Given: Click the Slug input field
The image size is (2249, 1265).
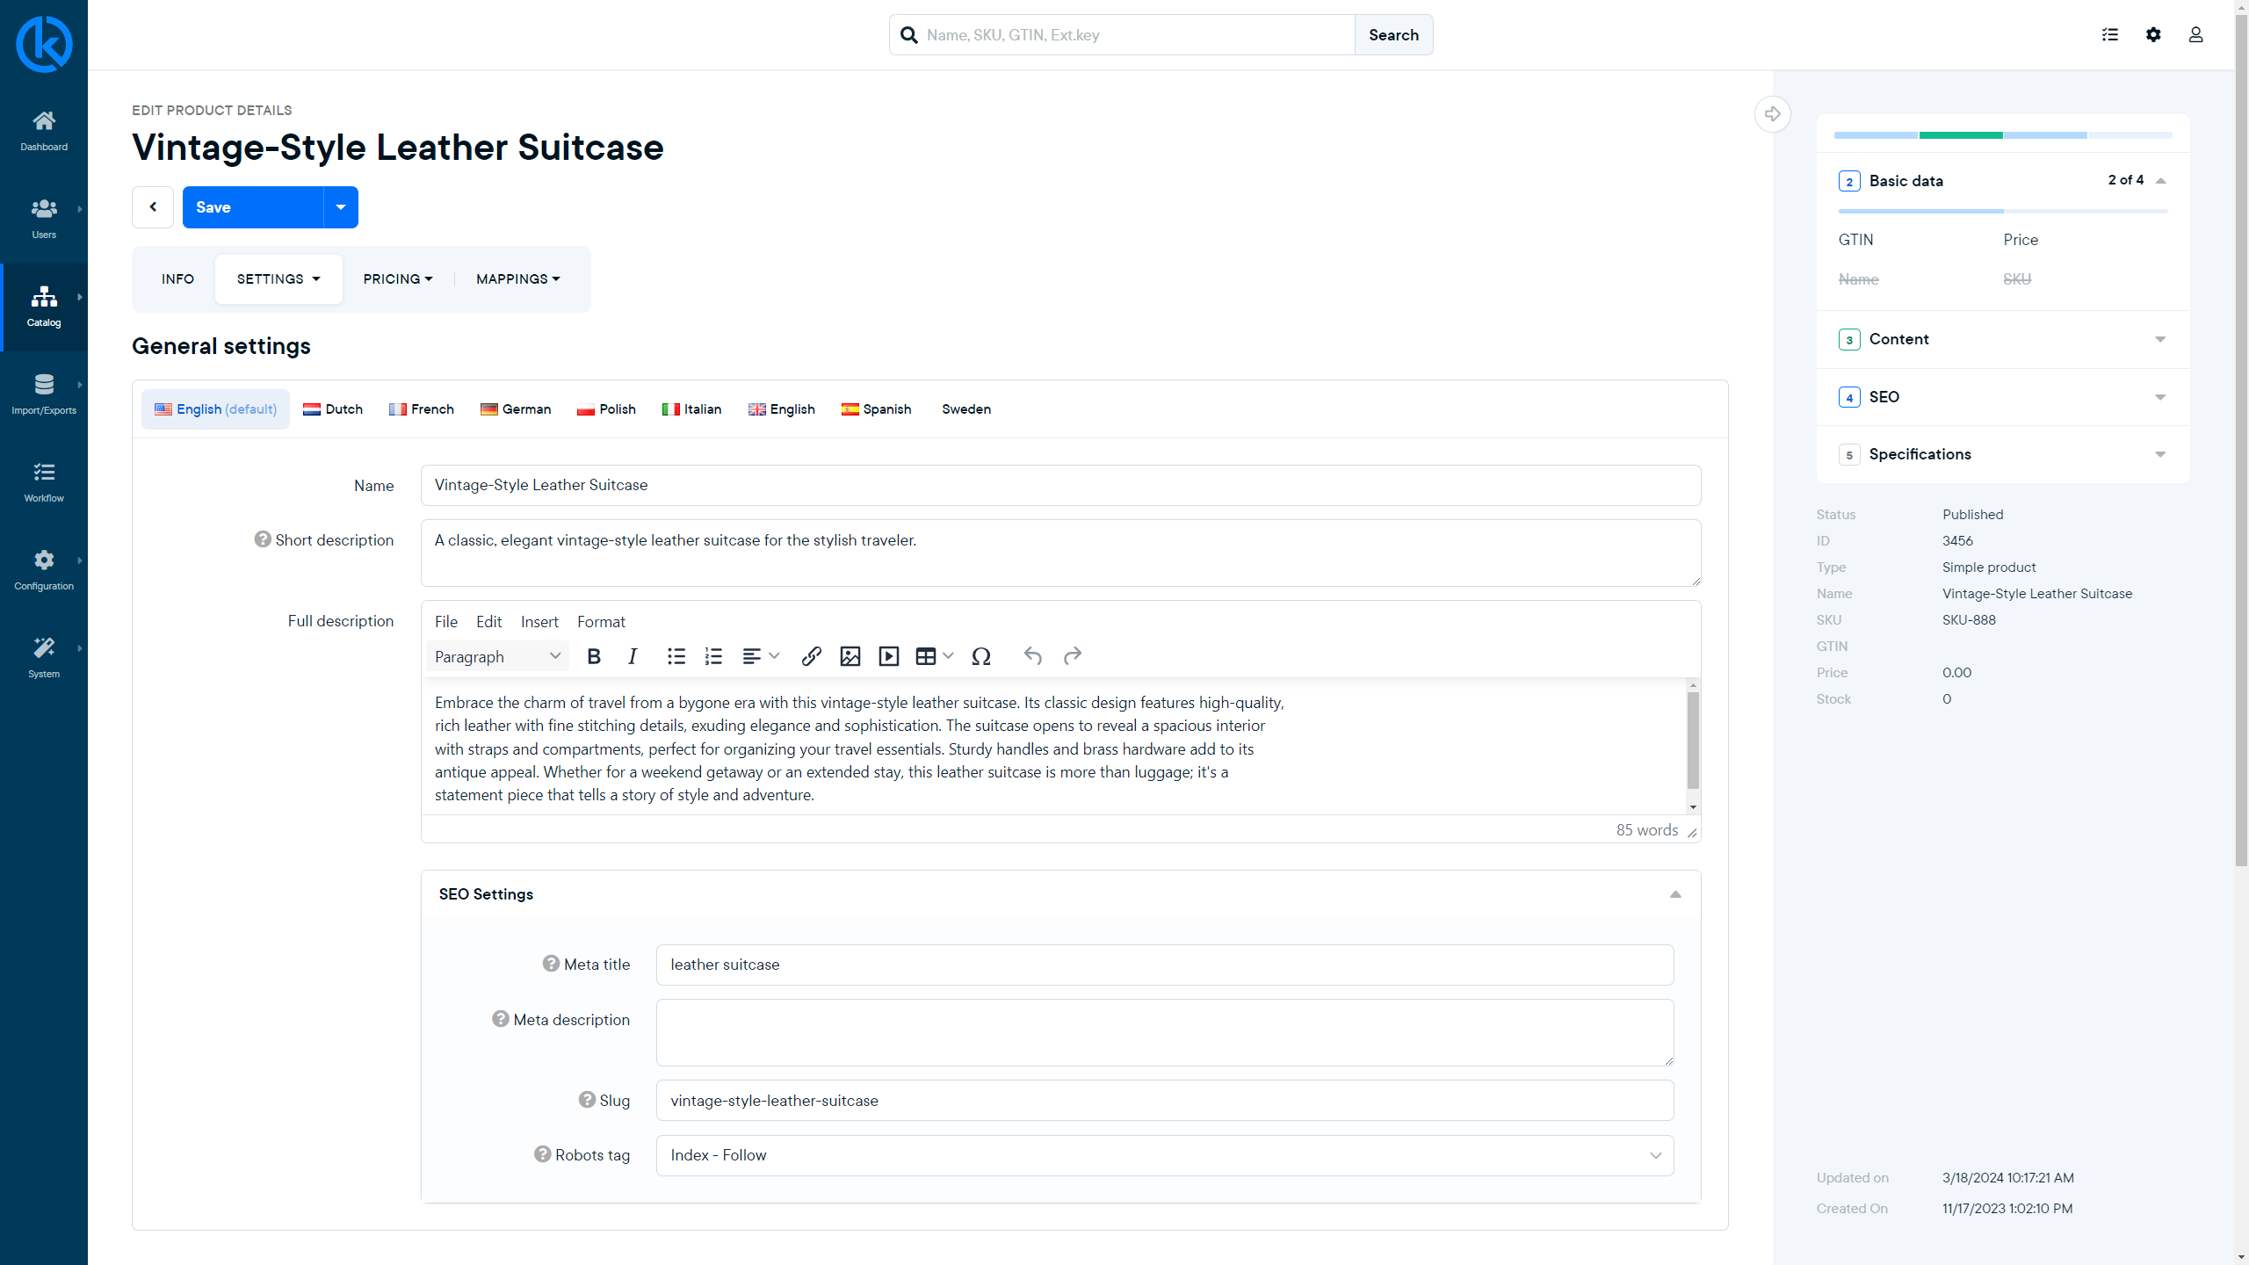Looking at the screenshot, I should [x=1165, y=1101].
